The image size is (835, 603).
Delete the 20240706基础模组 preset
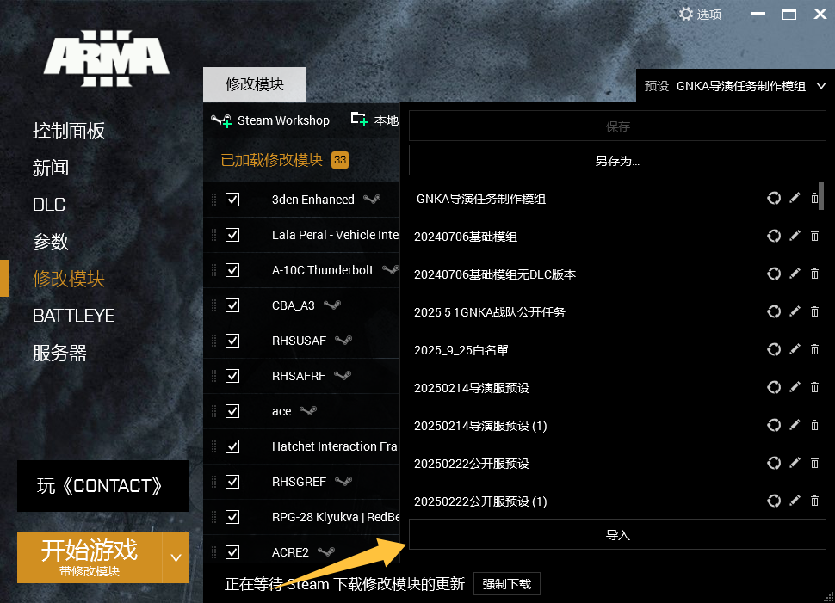tap(814, 236)
